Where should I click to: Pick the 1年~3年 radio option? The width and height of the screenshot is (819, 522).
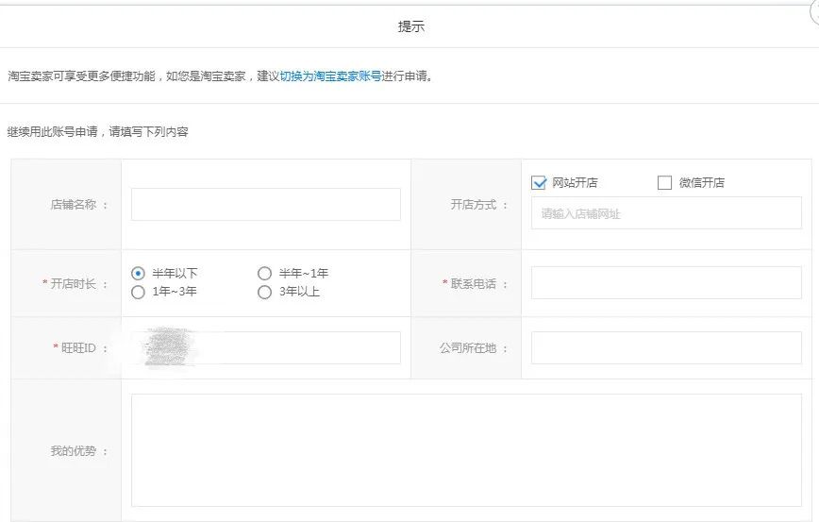[x=139, y=293]
